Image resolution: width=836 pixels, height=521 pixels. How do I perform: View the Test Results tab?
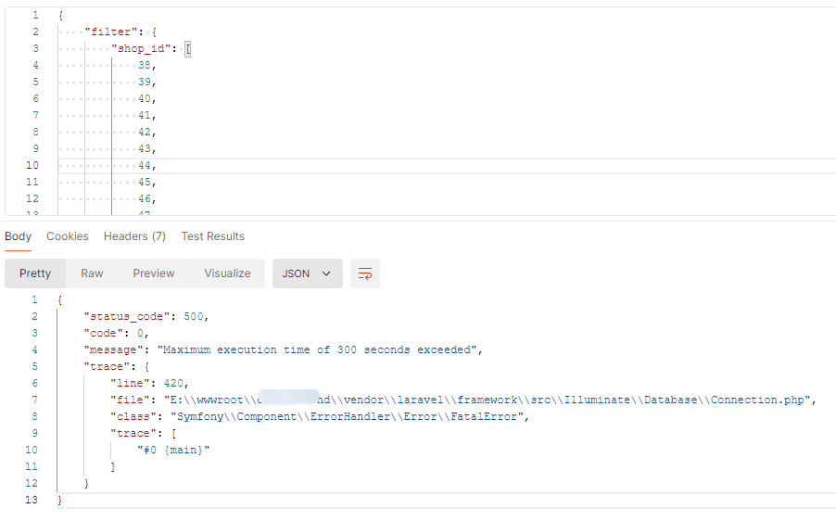click(x=213, y=236)
